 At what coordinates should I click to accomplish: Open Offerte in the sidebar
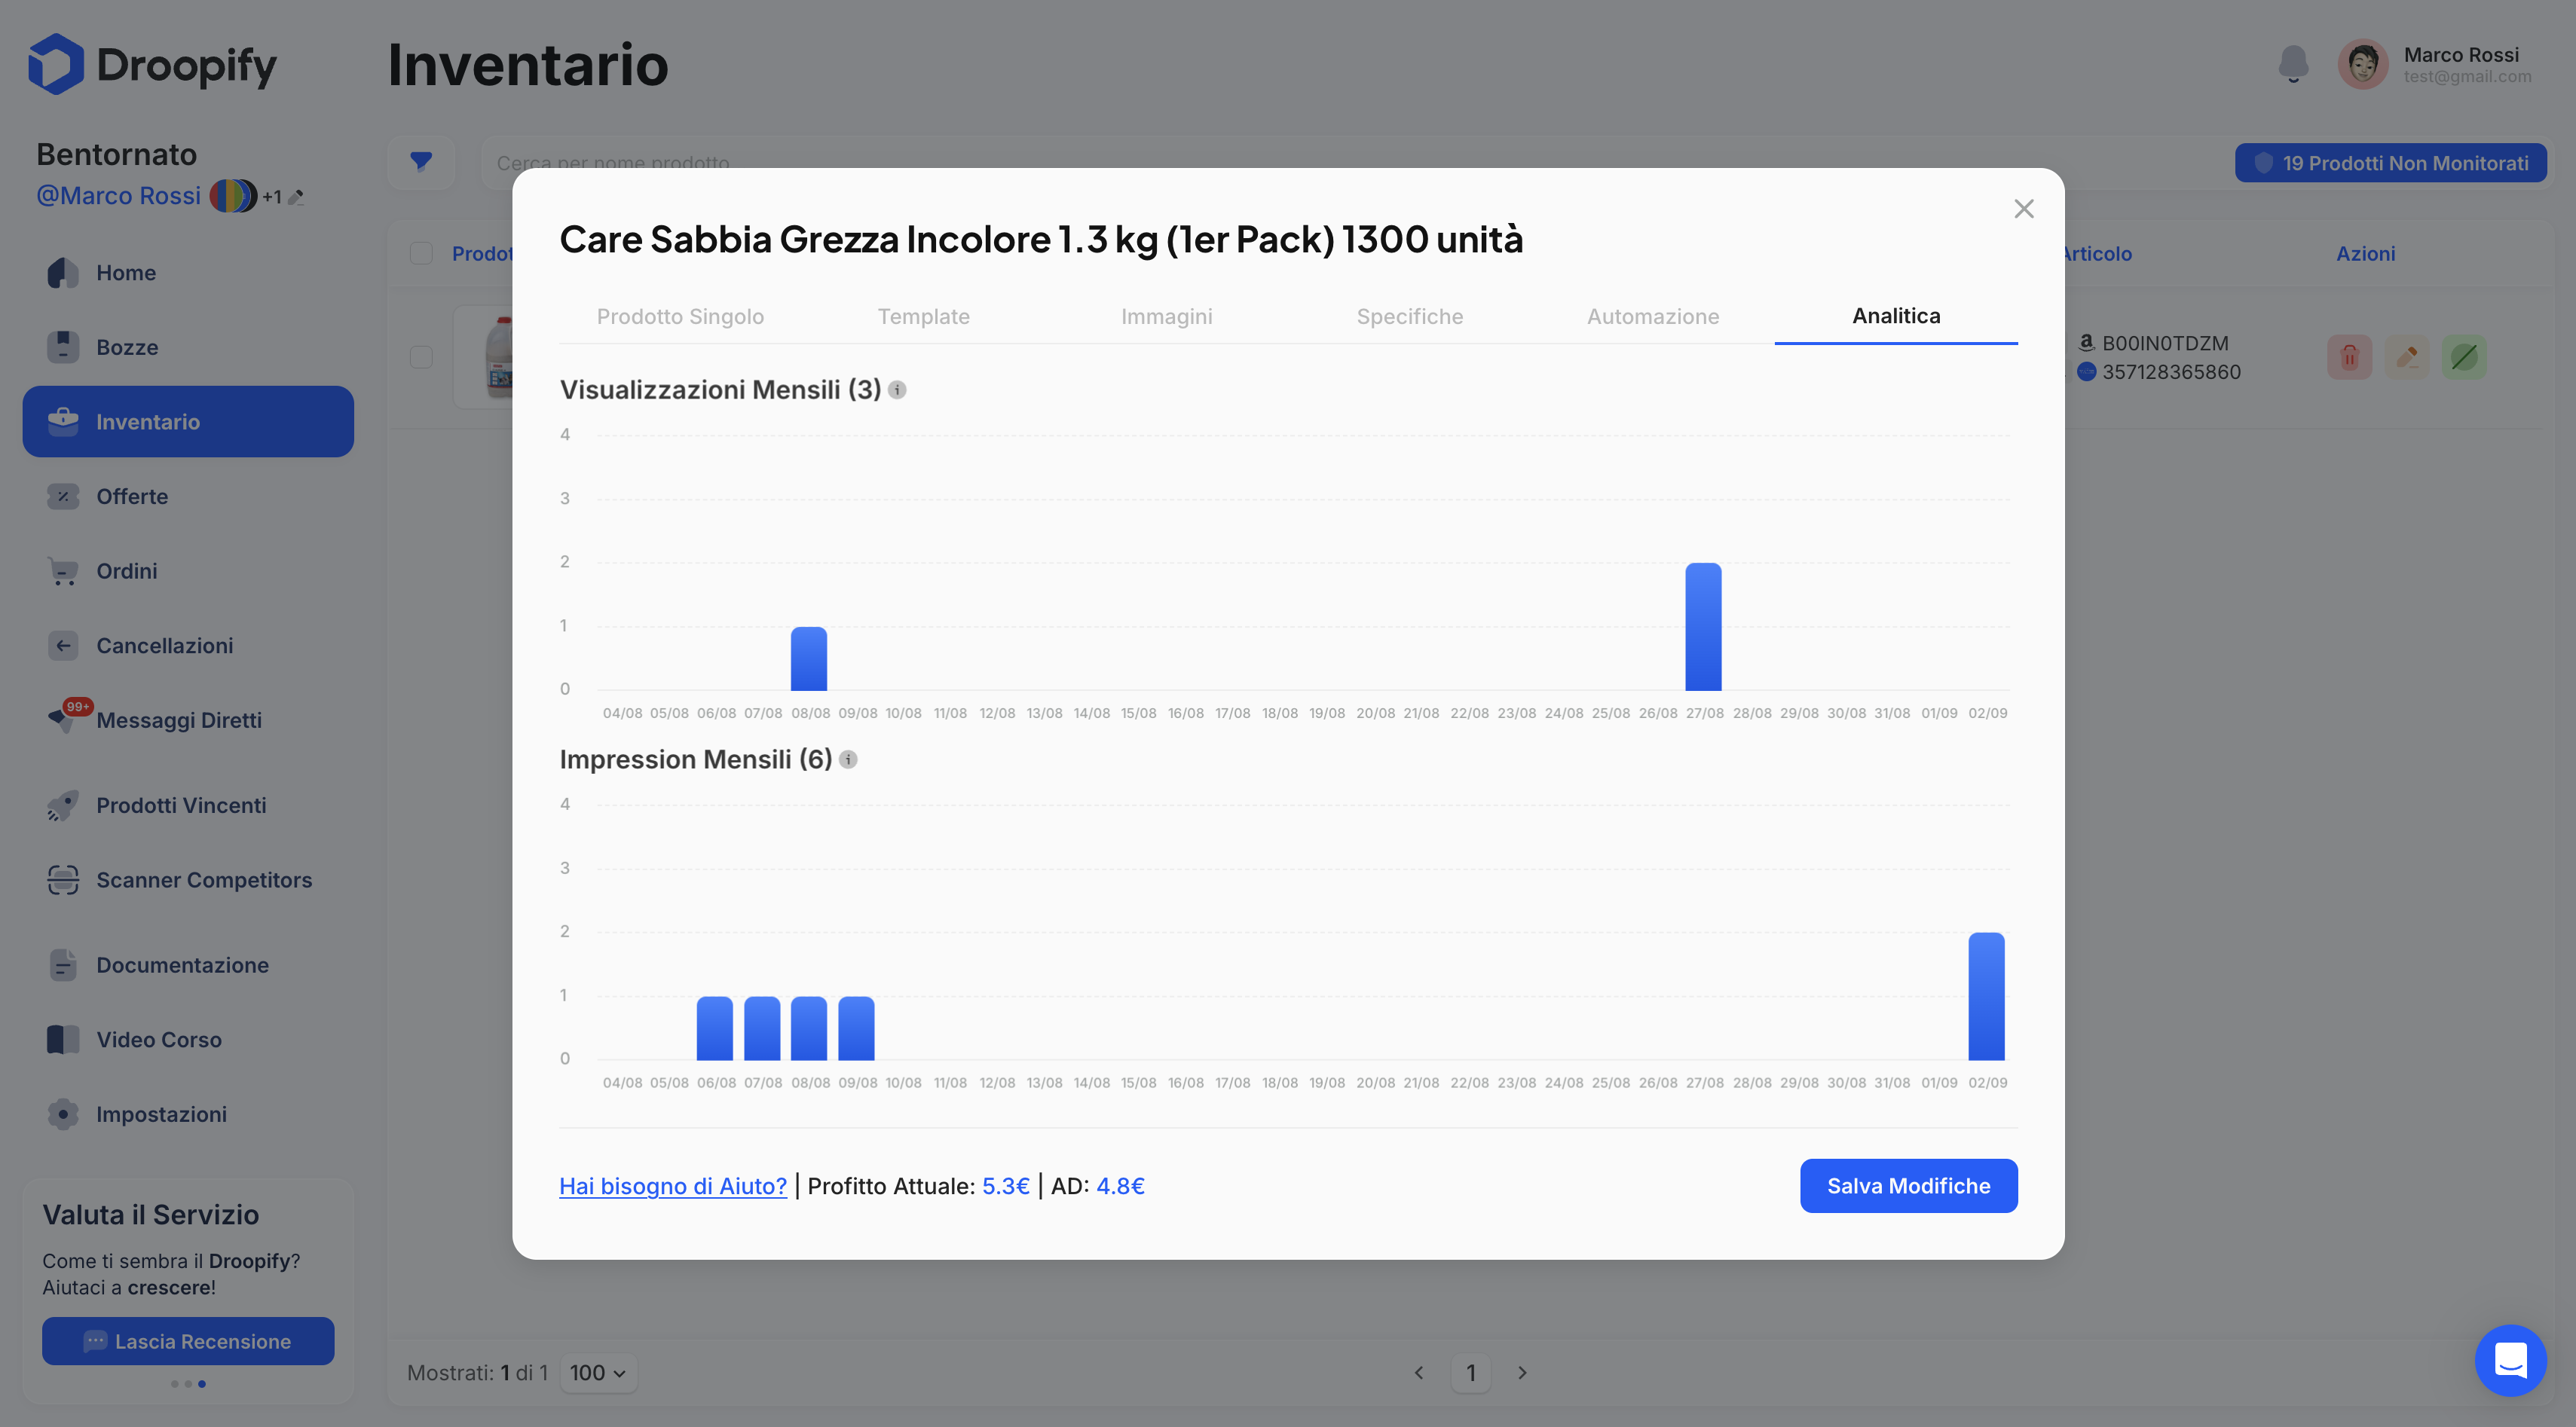(x=188, y=496)
